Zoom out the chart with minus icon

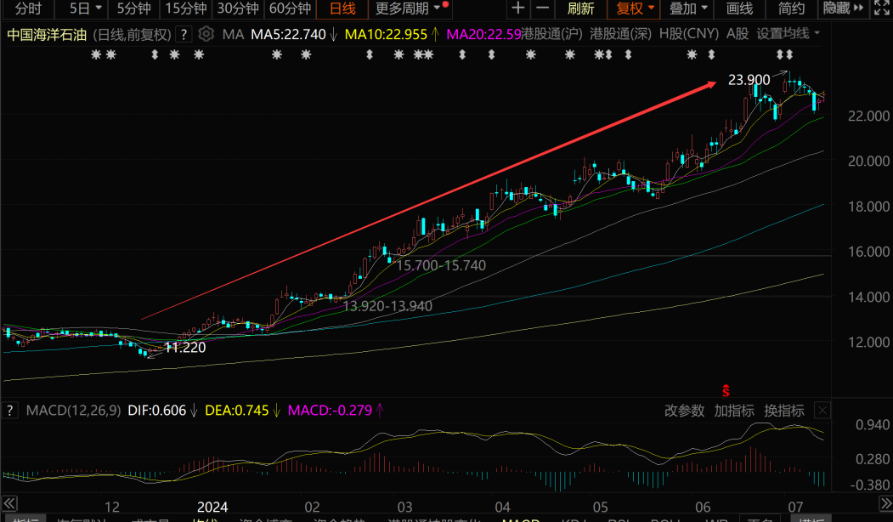click(543, 9)
